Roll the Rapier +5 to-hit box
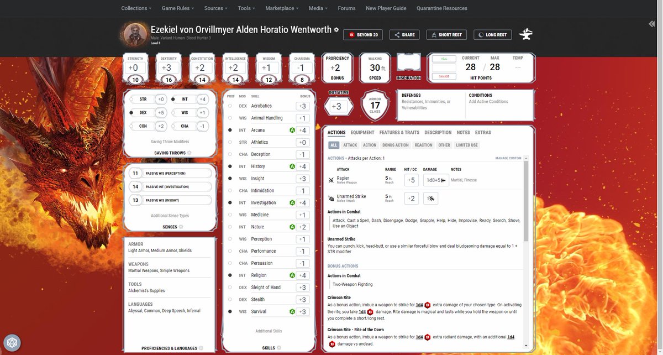Viewport: 663px width, 355px height. click(411, 180)
